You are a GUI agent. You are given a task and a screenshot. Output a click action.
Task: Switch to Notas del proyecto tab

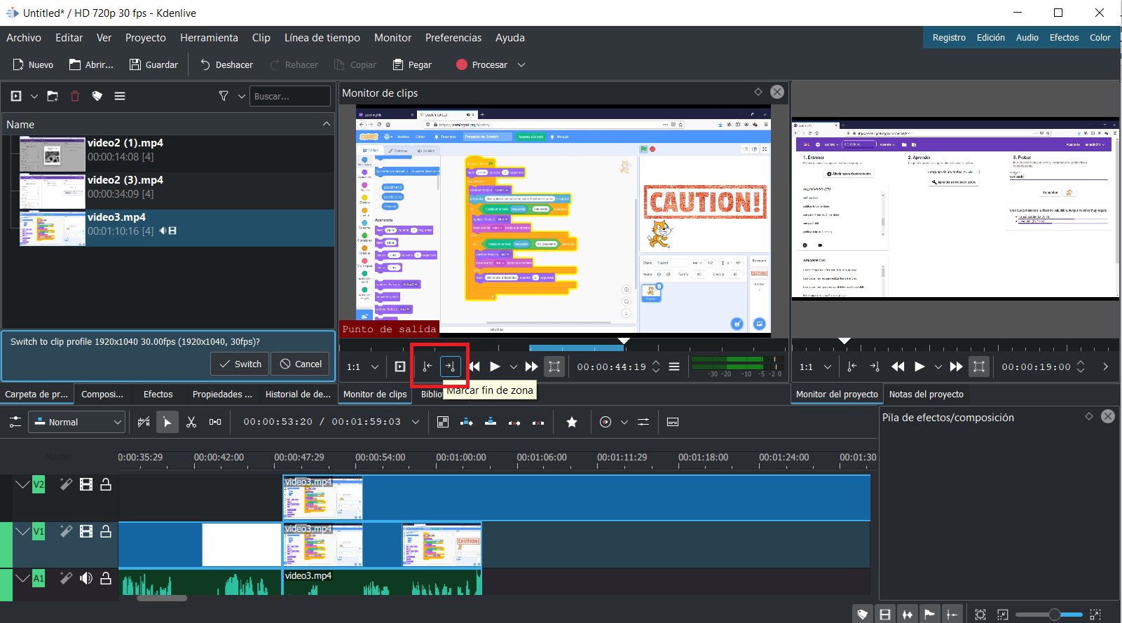click(926, 395)
